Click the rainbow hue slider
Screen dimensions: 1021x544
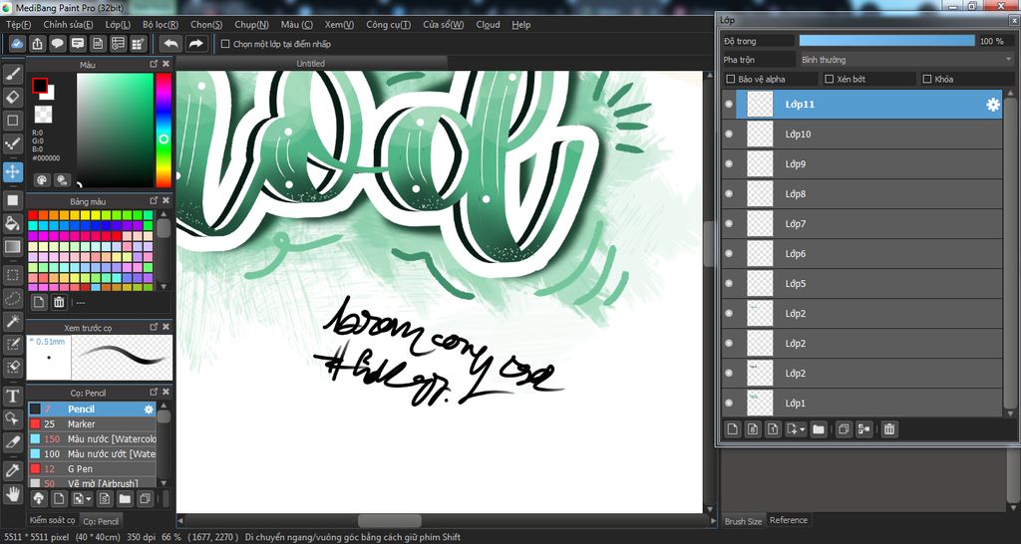coord(164,131)
